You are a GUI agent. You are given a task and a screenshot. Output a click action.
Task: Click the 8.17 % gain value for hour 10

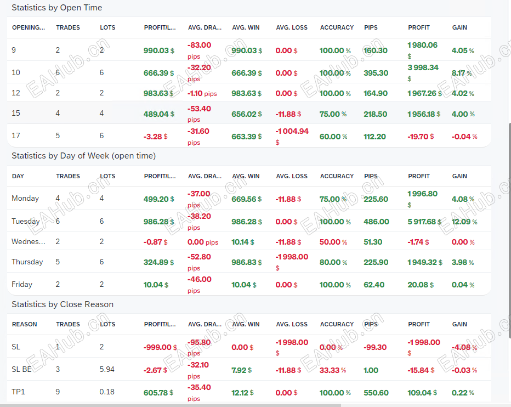coord(461,74)
